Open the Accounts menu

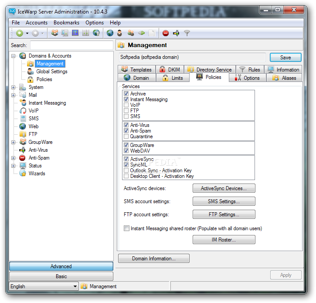point(37,23)
